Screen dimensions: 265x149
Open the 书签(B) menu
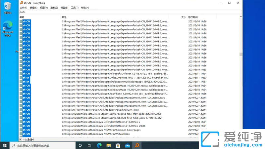pyautogui.click(x=64, y=8)
